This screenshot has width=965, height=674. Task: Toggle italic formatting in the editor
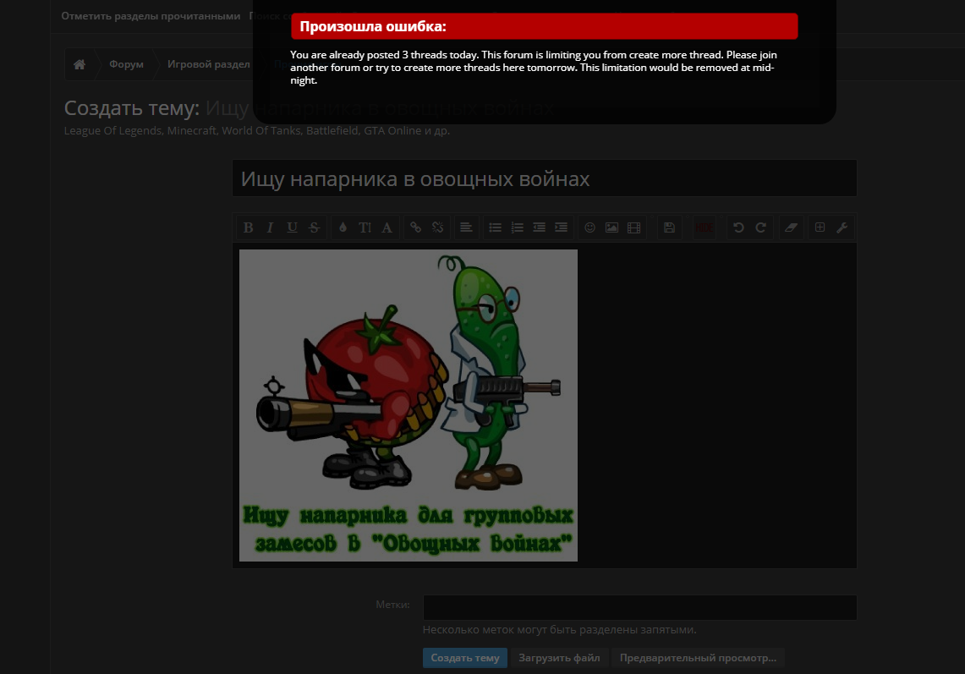coord(270,227)
